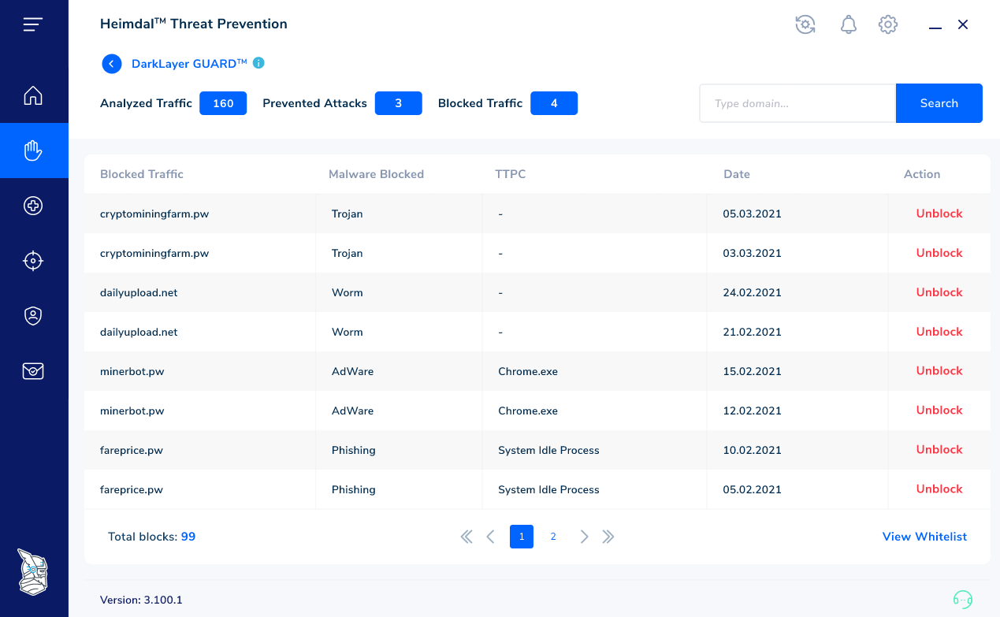Jump to first page of blocks
1000x617 pixels.
pos(467,537)
